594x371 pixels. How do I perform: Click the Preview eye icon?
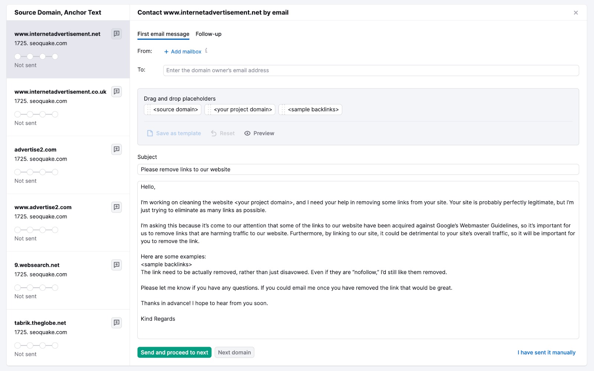pyautogui.click(x=247, y=133)
